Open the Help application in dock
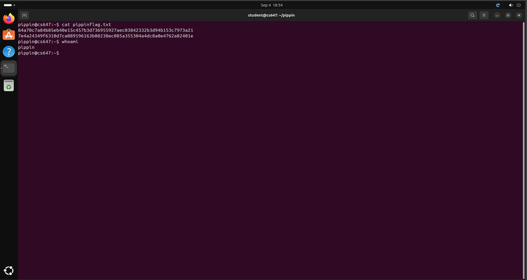This screenshot has height=280, width=527. (9, 52)
